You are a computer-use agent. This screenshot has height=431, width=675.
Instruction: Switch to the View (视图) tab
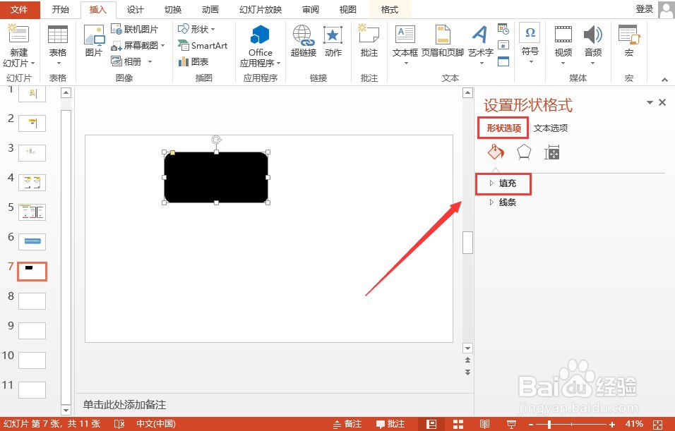[348, 9]
